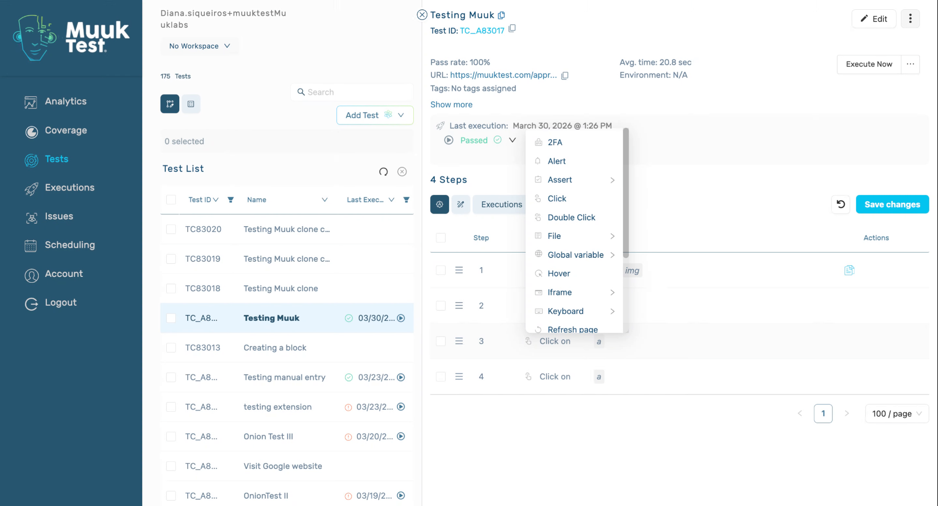The width and height of the screenshot is (938, 506).
Task: Copy the test URL
Action: (565, 76)
